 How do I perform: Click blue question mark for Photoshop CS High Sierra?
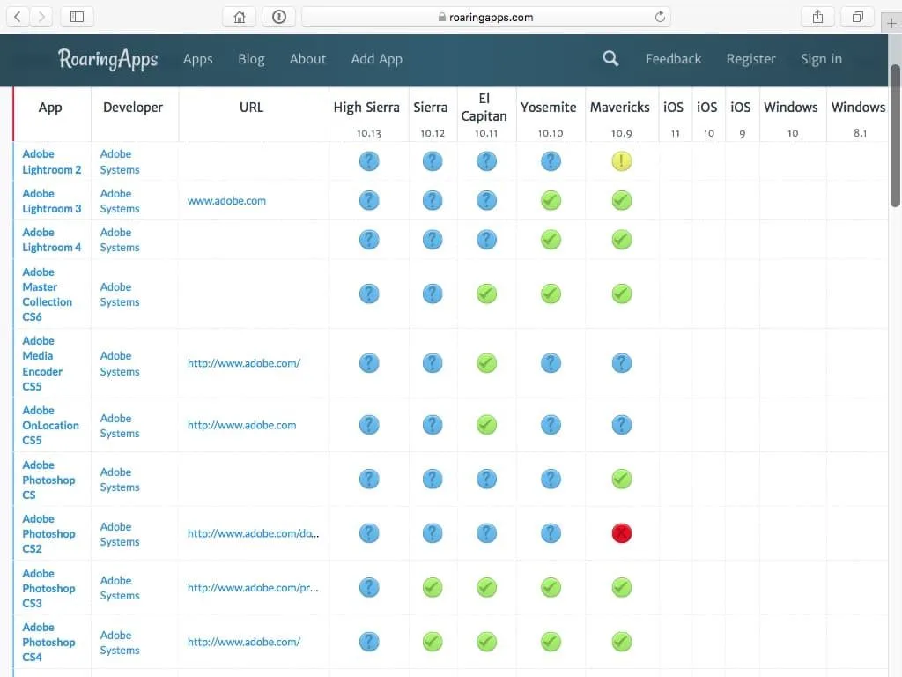(369, 480)
